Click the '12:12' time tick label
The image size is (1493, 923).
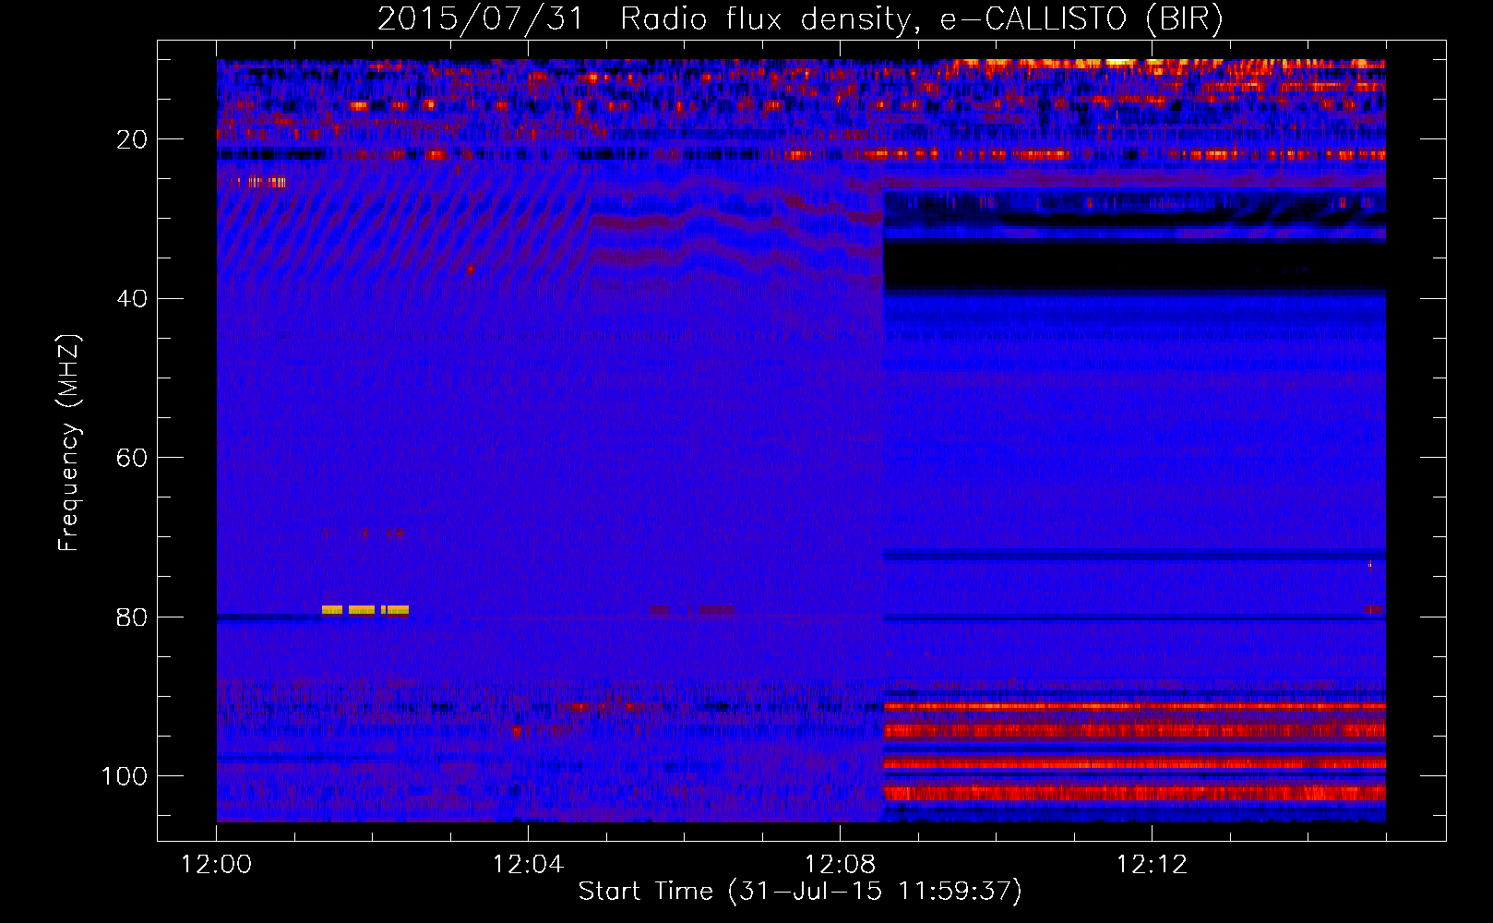pyautogui.click(x=1152, y=865)
